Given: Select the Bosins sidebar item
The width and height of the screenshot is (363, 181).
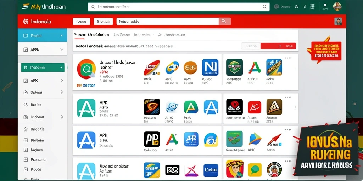Looking at the screenshot, I should click(x=36, y=105).
